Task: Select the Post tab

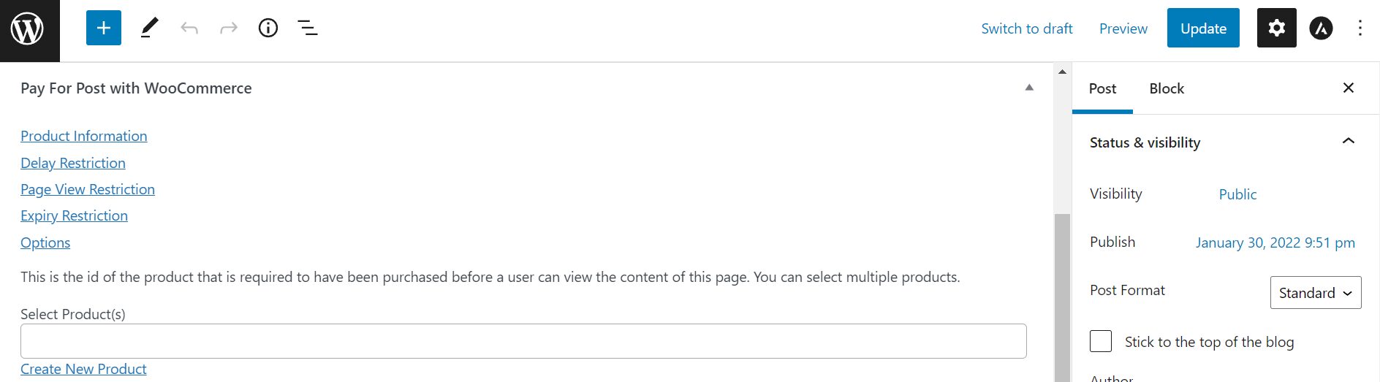Action: [1102, 88]
